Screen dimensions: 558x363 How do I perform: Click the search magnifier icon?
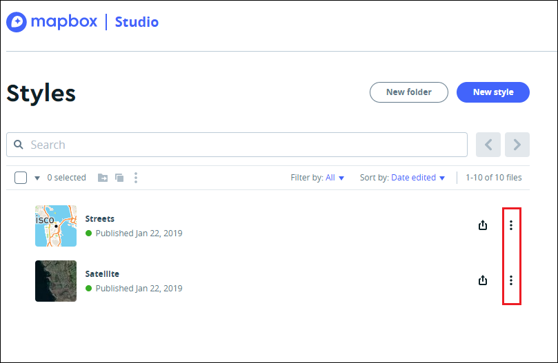[19, 145]
